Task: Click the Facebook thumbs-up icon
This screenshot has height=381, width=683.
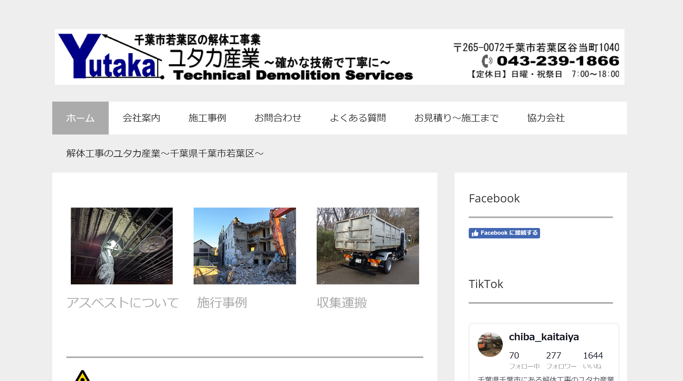Action: (x=475, y=233)
